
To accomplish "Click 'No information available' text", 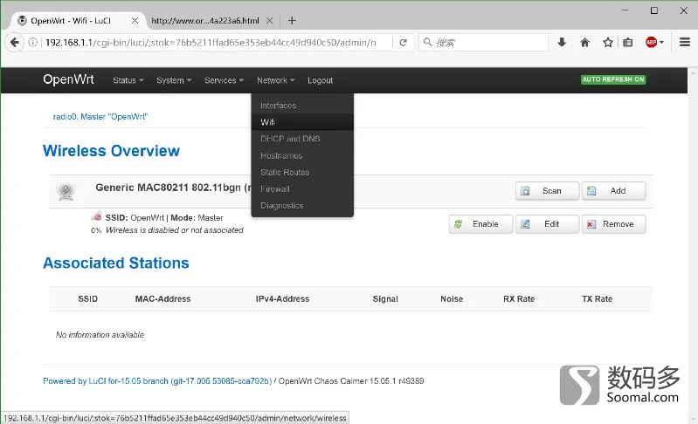I will [100, 335].
